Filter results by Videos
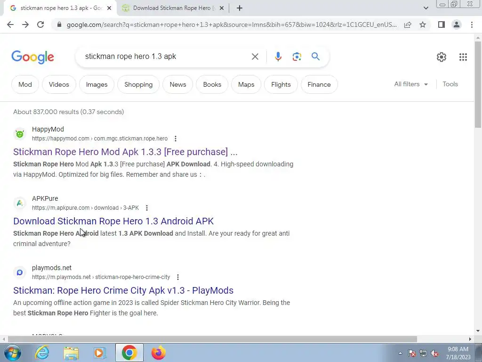 point(59,84)
